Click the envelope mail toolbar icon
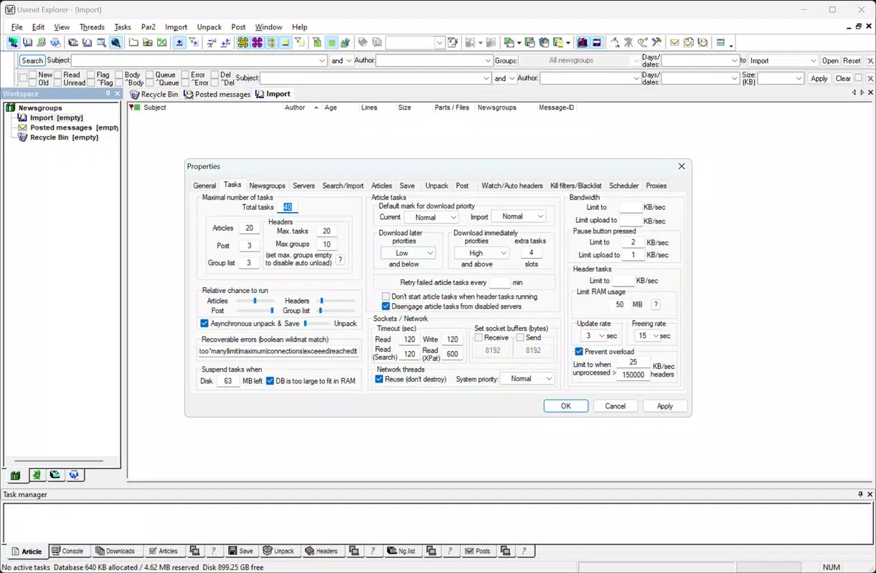The width and height of the screenshot is (876, 573). point(674,43)
